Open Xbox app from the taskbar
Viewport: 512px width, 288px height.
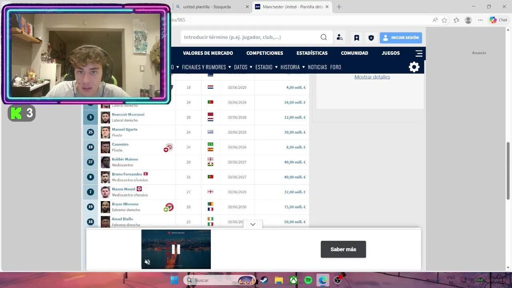(294, 280)
